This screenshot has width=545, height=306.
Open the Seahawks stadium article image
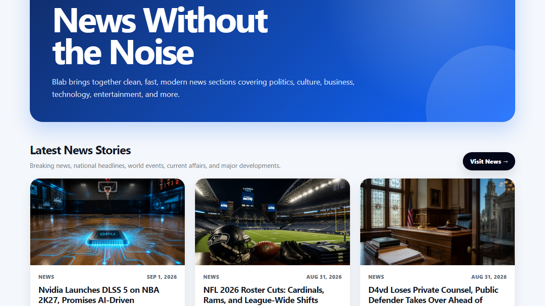(x=272, y=222)
